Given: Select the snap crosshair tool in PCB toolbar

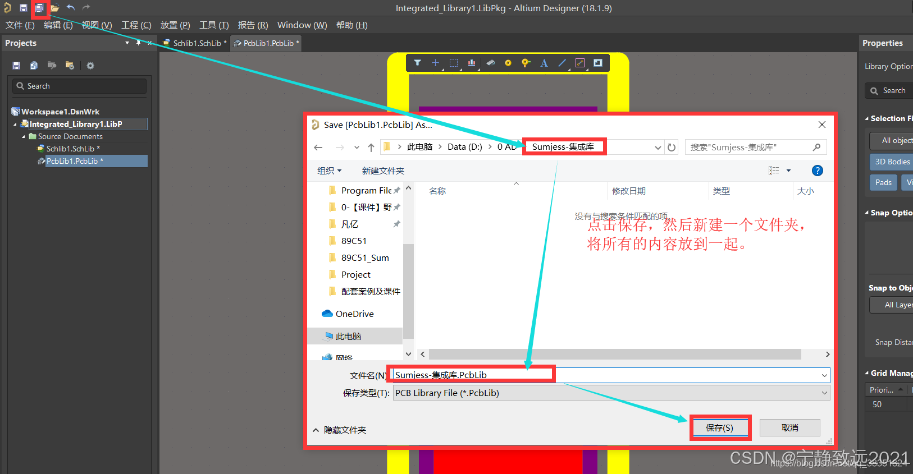Looking at the screenshot, I should pos(435,63).
